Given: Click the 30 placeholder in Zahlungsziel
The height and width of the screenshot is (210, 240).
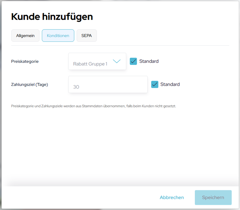Looking at the screenshot, I should tap(76, 87).
